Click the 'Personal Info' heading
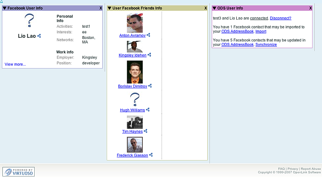Viewport: 322px width, 183px height. point(65,18)
